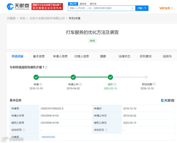This screenshot has height=143, width=177.
Task: Click the green 2022-02-15 authorization date
Action: (x=110, y=88)
